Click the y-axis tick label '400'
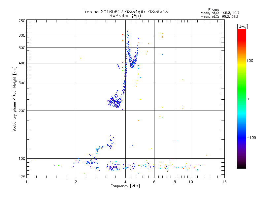The height and width of the screenshot is (198, 264). pyautogui.click(x=22, y=63)
